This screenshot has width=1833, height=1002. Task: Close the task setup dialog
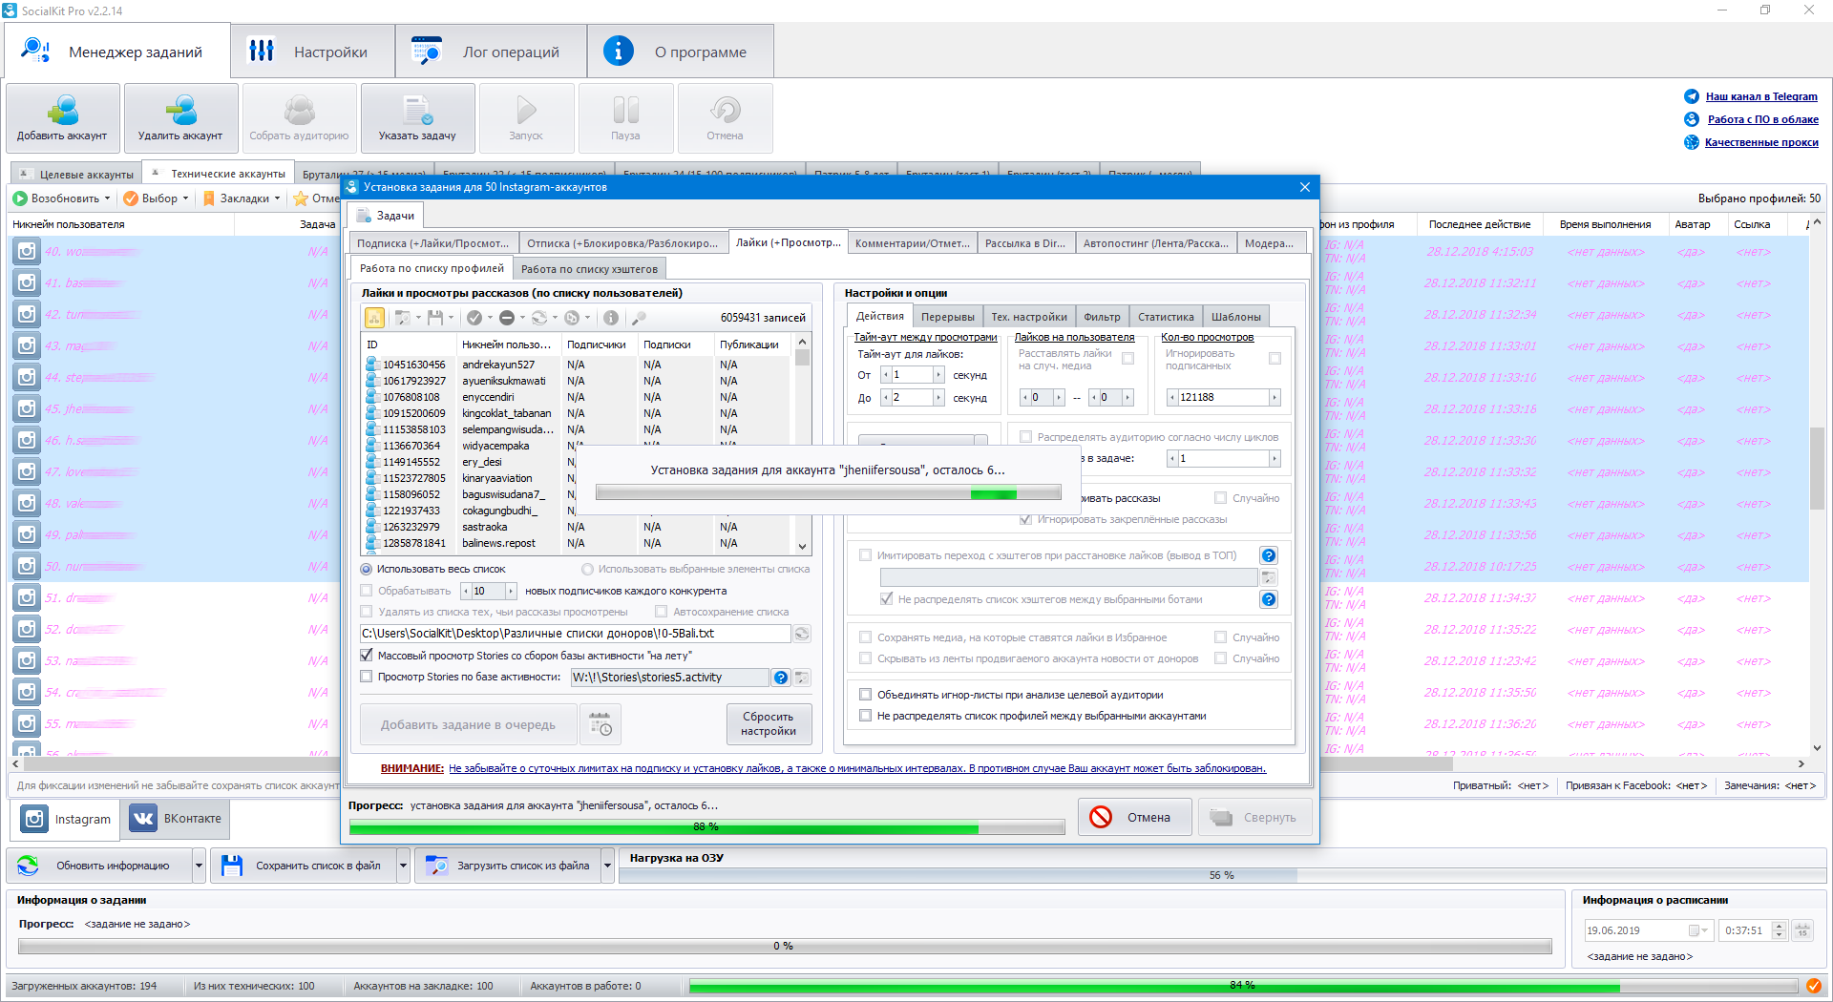tap(1304, 187)
